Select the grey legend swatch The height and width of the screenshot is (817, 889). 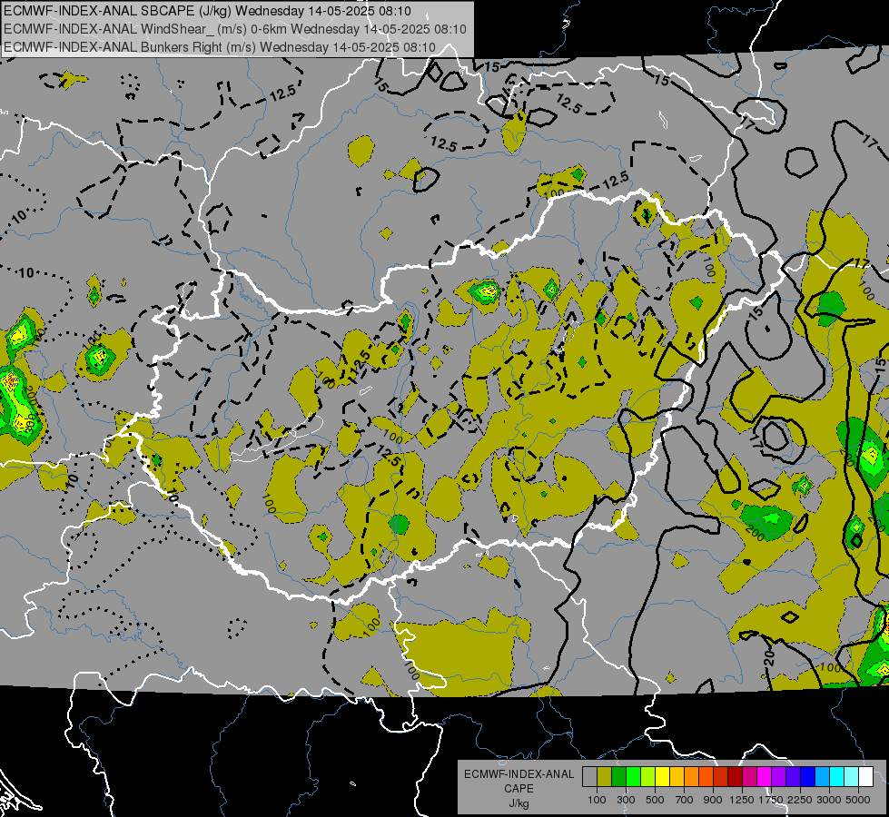589,776
